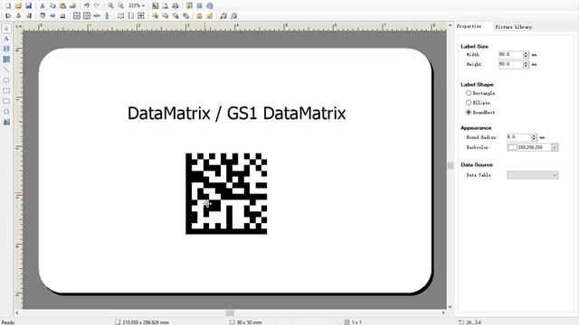The image size is (579, 325).
Task: Copy the selected object
Action: 52,5
